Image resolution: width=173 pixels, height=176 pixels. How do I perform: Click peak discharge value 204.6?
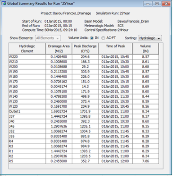pyautogui.click(x=85, y=57)
